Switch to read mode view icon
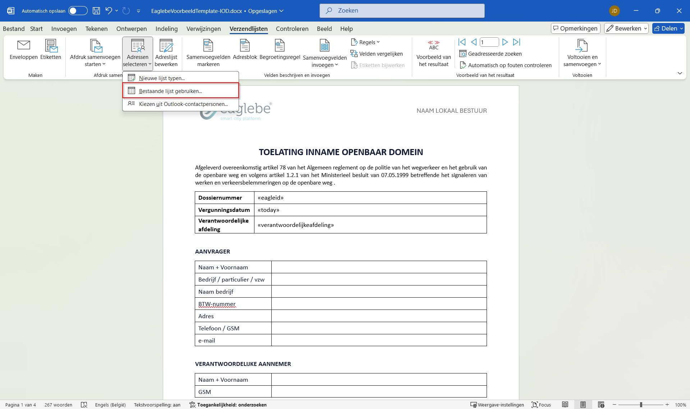 [x=565, y=405]
